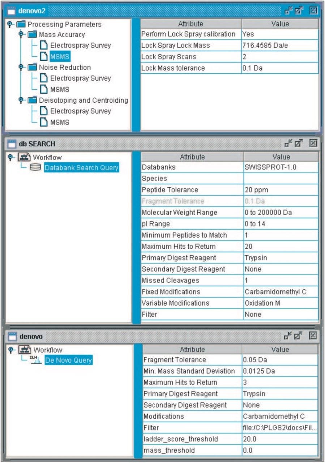Image resolution: width=325 pixels, height=463 pixels.
Task: Collapse the Workflow node in db SEARCH
Action: pyautogui.click(x=10, y=157)
